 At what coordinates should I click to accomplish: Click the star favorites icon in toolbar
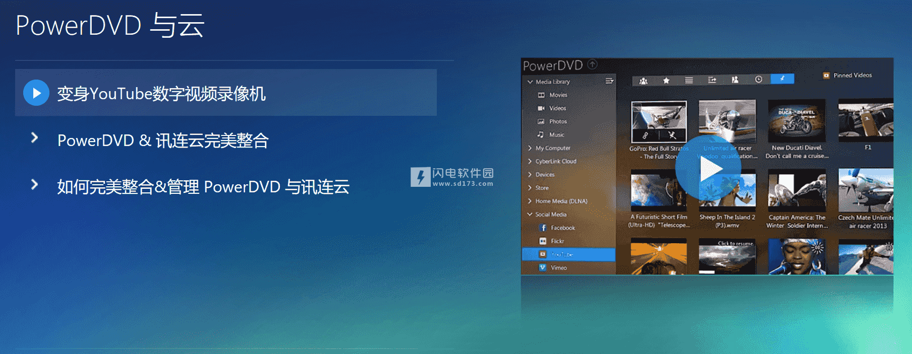[x=666, y=80]
